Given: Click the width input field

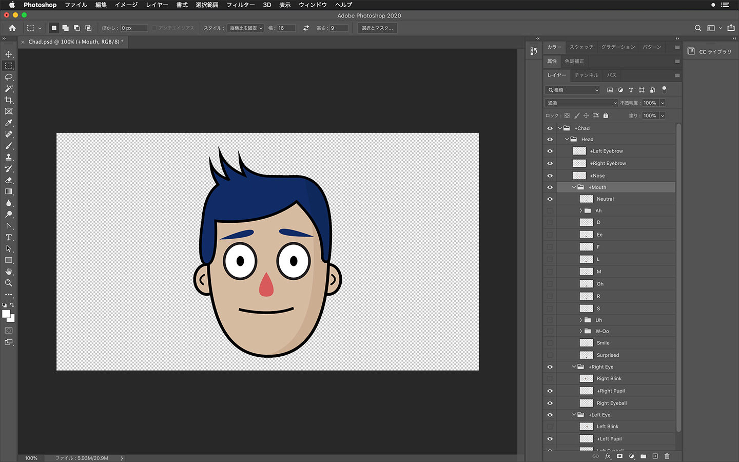Looking at the screenshot, I should click(286, 28).
